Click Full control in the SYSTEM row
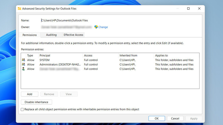 (x=91, y=60)
